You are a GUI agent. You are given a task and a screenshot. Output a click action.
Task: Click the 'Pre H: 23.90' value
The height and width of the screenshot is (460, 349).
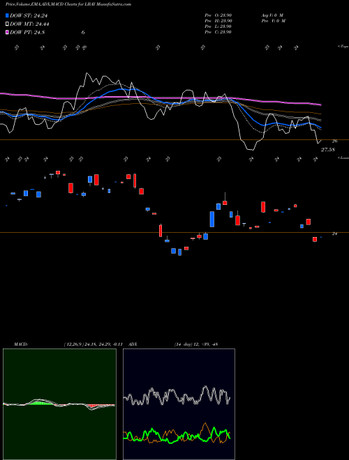tap(218, 21)
